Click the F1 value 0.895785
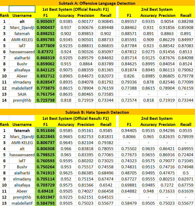This screenshot has width=195, height=206. (46, 40)
